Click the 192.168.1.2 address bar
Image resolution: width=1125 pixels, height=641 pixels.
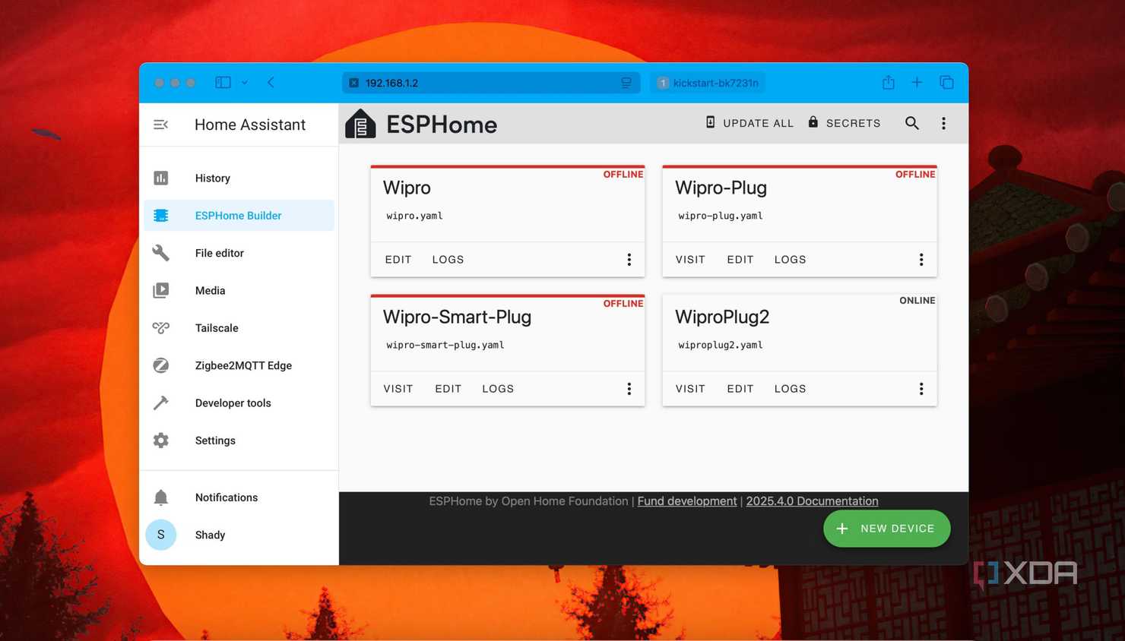[x=491, y=83]
